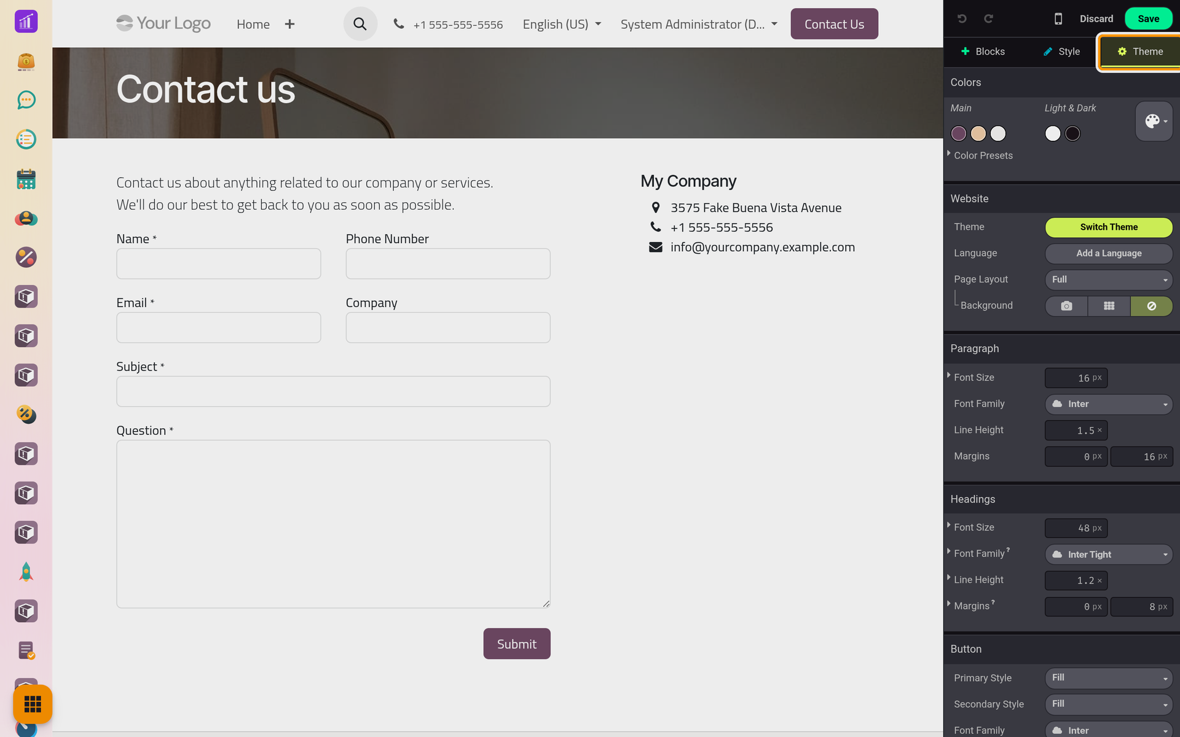Image resolution: width=1180 pixels, height=737 pixels.
Task: Click the Paragraph Font Size field
Action: pyautogui.click(x=1076, y=378)
